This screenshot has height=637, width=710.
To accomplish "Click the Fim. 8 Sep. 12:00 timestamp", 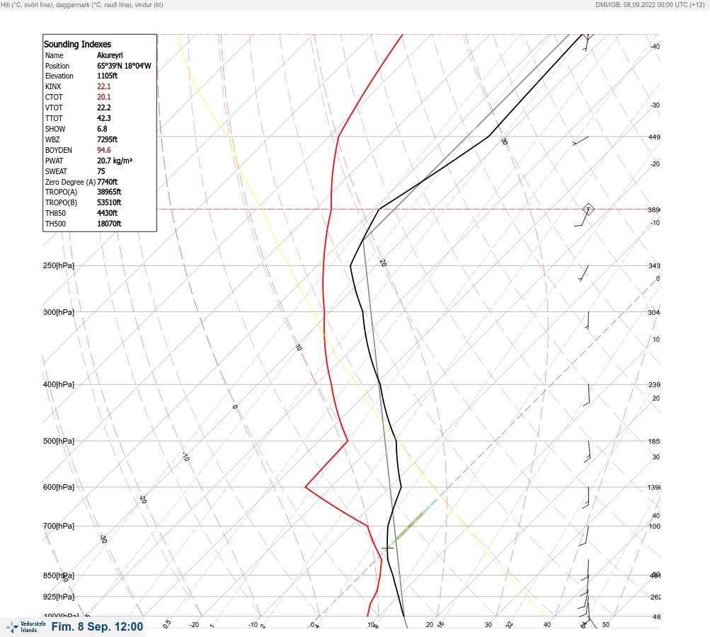I will [98, 626].
